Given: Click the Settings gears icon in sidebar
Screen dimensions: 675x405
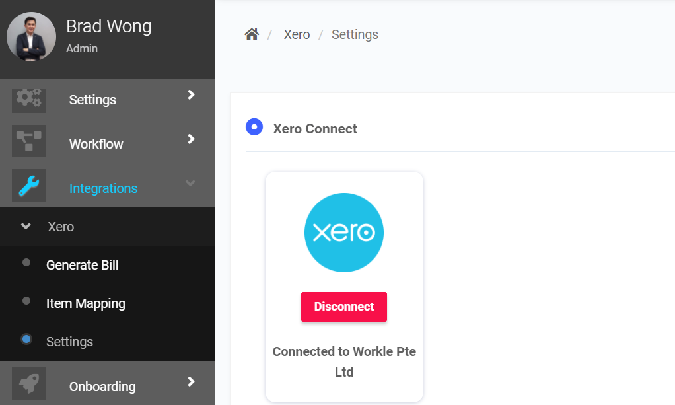Looking at the screenshot, I should pos(29,99).
